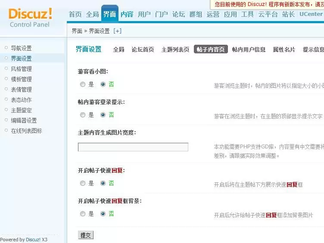Image resolution: width=324 pixels, height=243 pixels.
Task: Select 否 for 开启帖子快速回复框背景
Action: tap(103, 214)
